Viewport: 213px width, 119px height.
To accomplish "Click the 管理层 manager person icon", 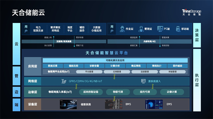I will (141, 29).
